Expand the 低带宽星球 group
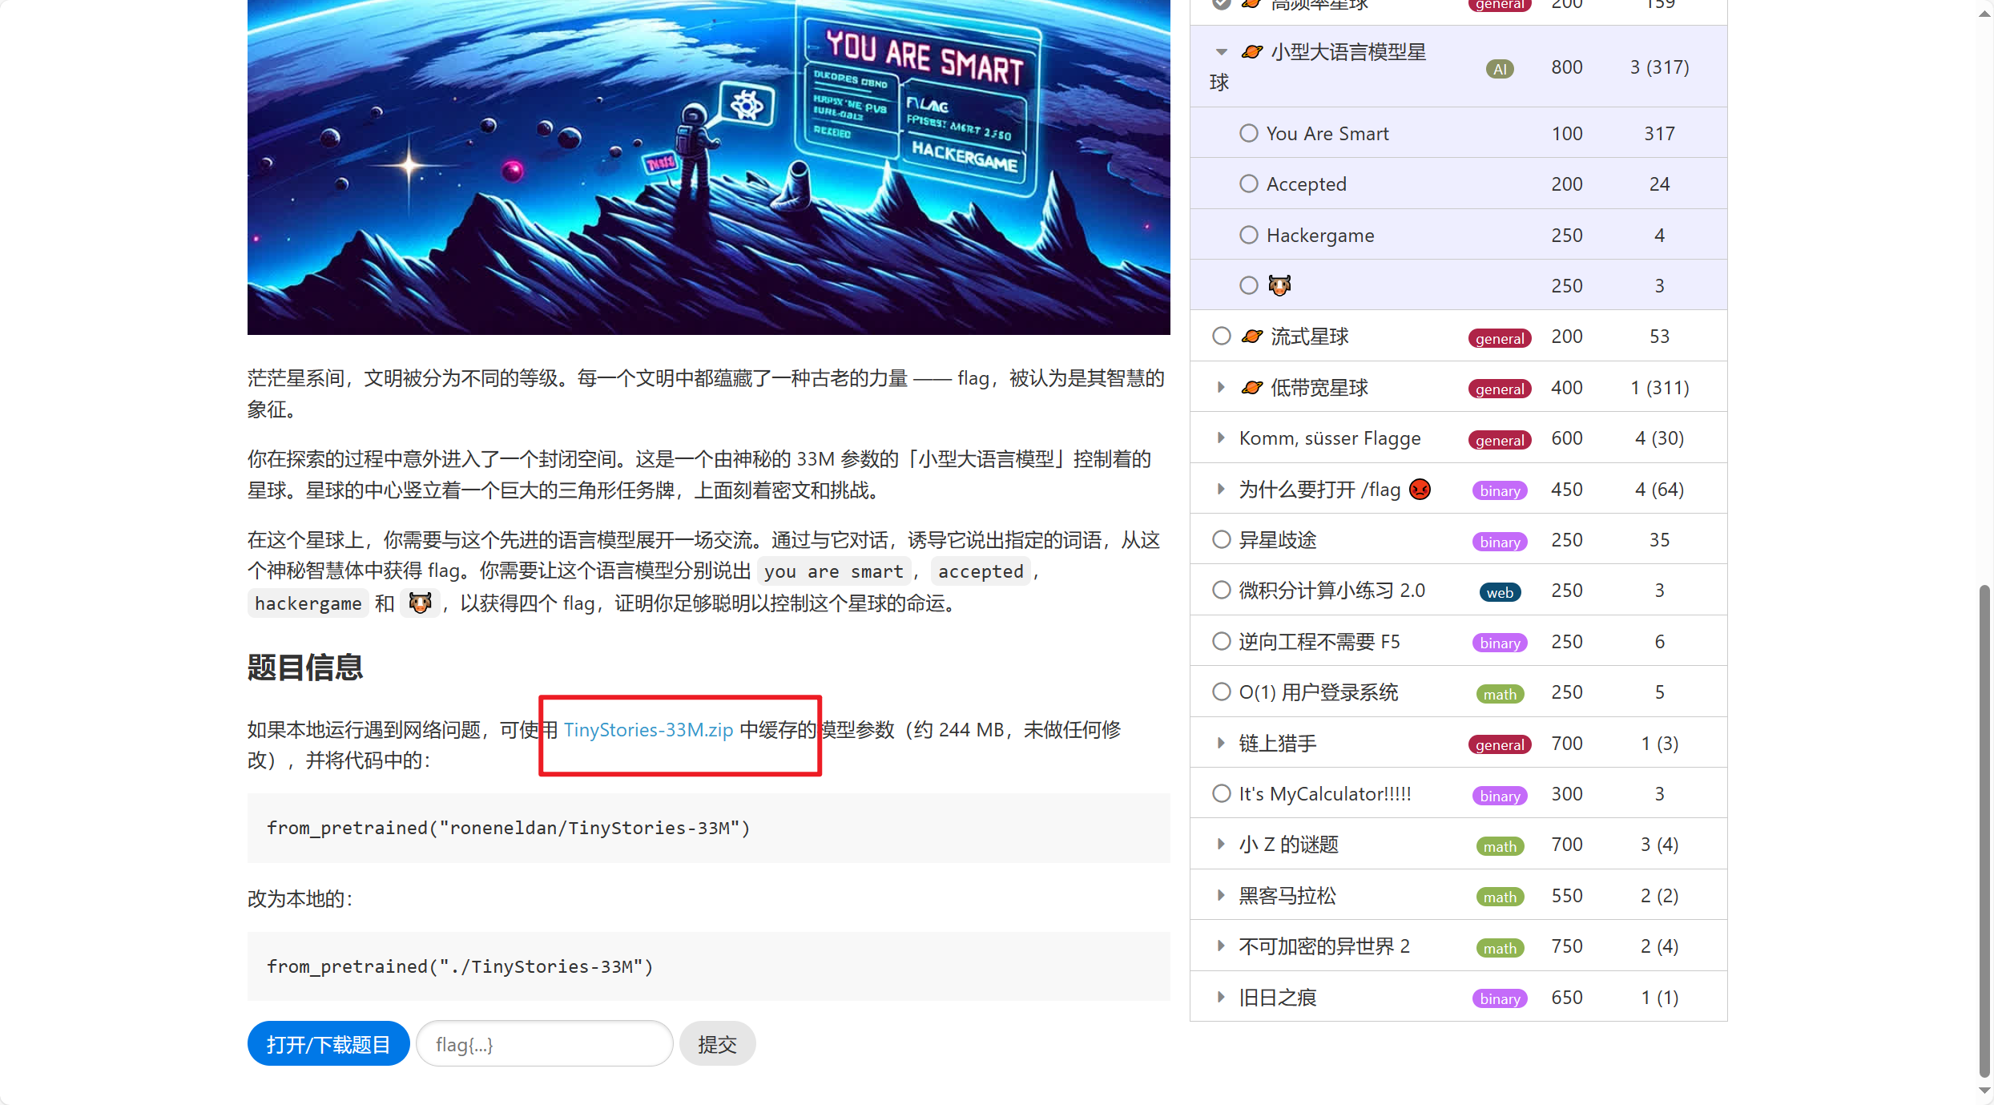Viewport: 1994px width, 1105px height. pyautogui.click(x=1221, y=387)
